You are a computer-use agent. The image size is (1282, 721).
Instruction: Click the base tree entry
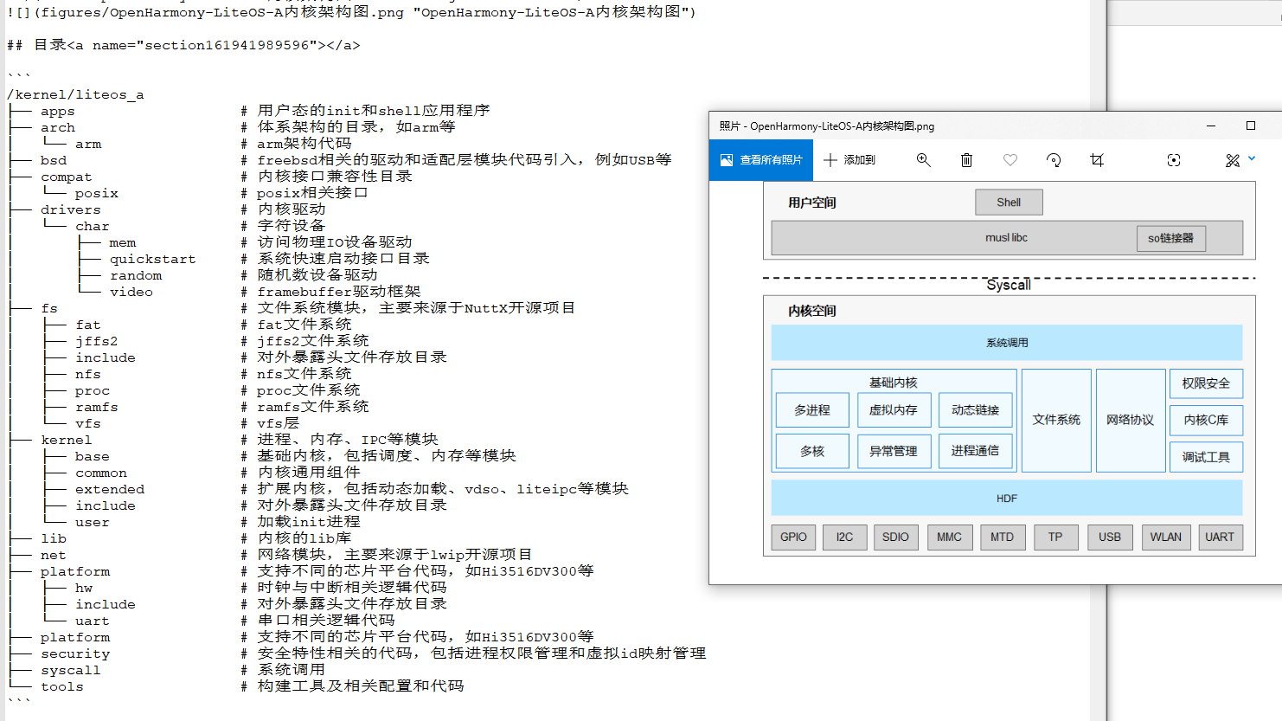coord(93,457)
